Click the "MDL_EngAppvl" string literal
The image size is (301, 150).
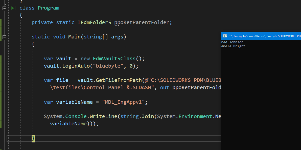(x=123, y=102)
